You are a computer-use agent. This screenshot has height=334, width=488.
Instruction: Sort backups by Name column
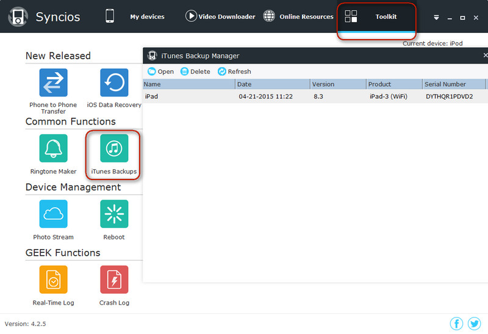click(x=189, y=84)
